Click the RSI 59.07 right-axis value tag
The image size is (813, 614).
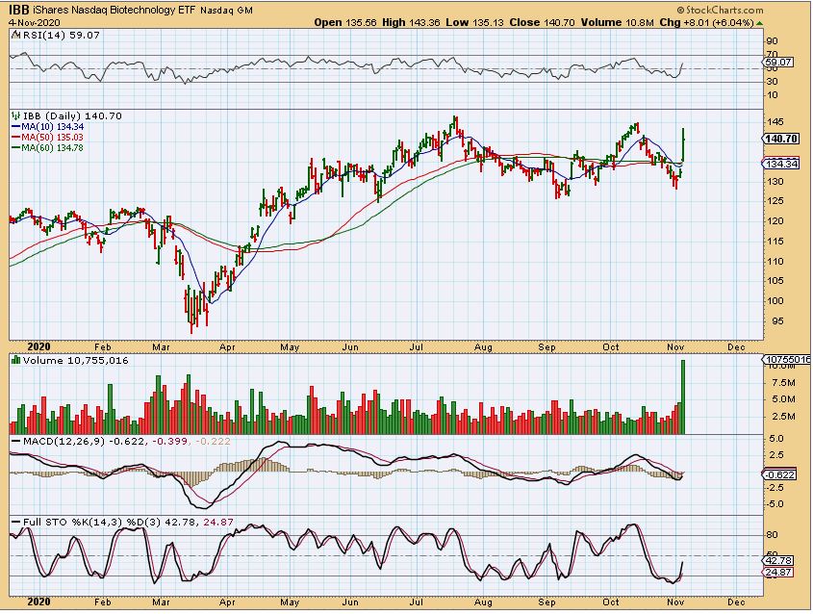778,63
